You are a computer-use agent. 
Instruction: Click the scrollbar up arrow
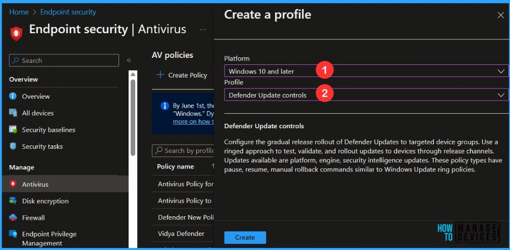133,74
